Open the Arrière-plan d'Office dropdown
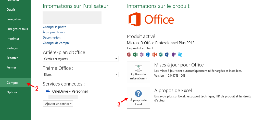 [x=81, y=59]
